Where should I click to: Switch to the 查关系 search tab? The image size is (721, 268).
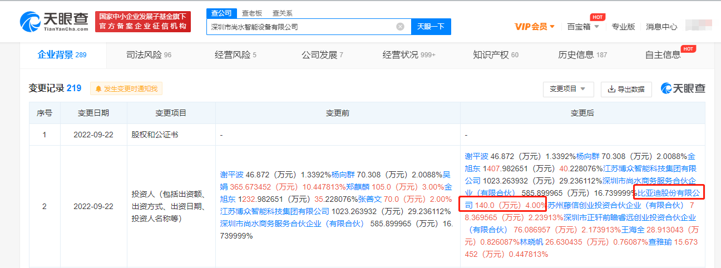tap(283, 13)
